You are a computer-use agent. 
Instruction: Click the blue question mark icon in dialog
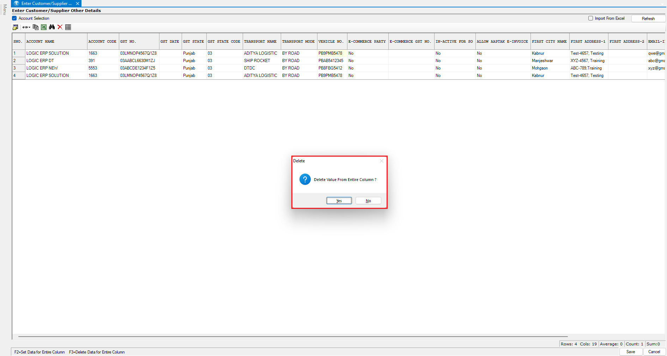305,179
